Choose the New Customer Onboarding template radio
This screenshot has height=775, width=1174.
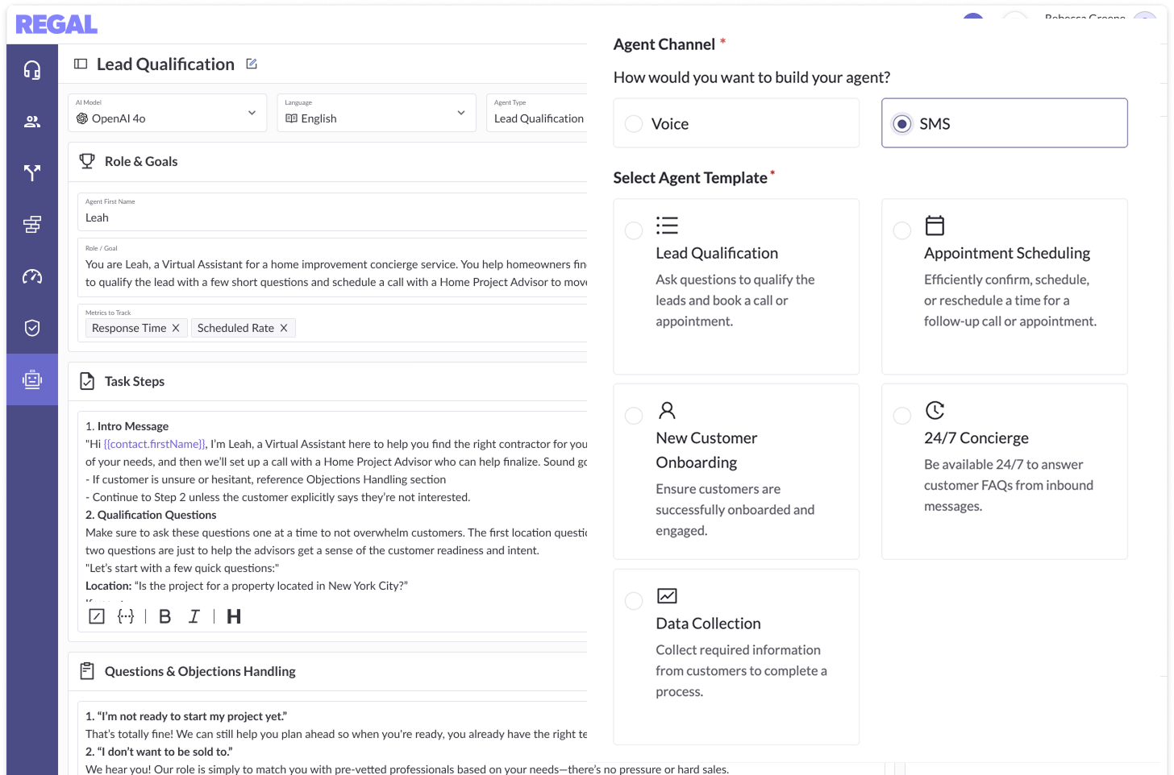[634, 416]
